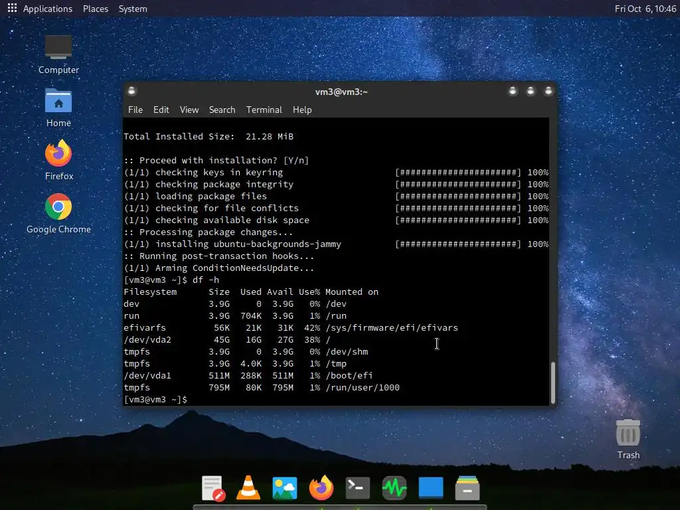Image resolution: width=680 pixels, height=510 pixels.
Task: Open the file manager dock icon
Action: click(467, 488)
